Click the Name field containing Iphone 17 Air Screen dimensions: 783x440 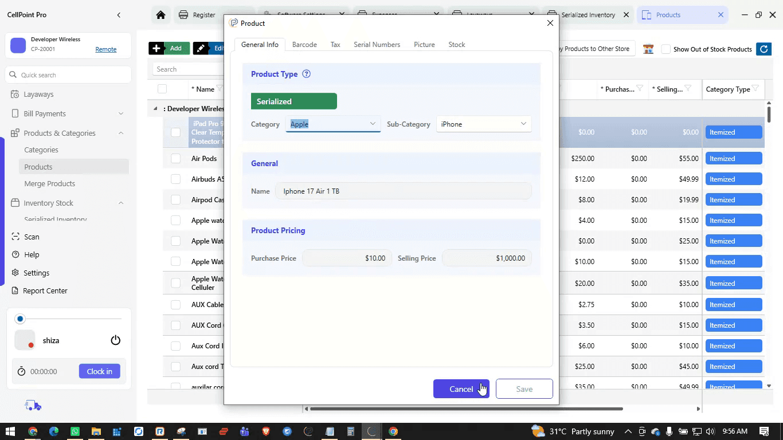pos(404,191)
